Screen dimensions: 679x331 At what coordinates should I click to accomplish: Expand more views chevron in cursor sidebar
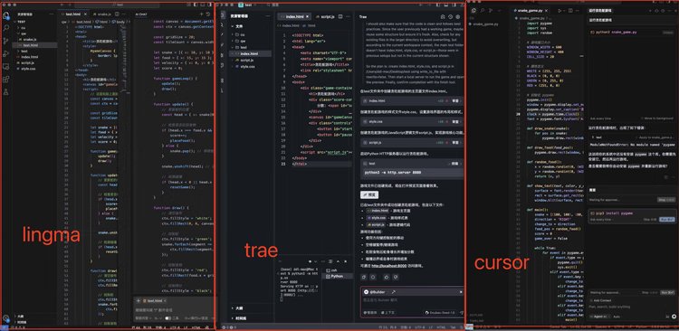[x=499, y=10]
